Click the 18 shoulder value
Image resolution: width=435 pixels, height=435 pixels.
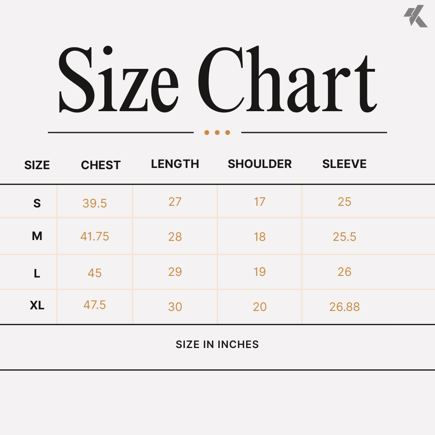point(260,237)
